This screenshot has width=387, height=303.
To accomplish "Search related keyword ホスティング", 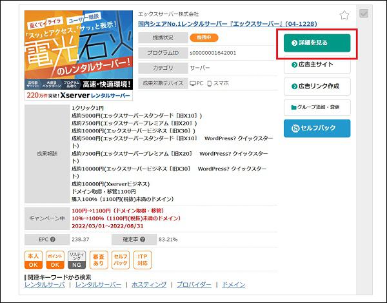I will click(x=149, y=285).
